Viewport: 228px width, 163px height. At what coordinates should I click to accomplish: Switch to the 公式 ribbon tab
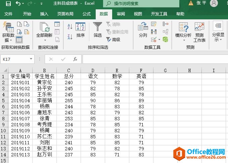[x=87, y=14]
